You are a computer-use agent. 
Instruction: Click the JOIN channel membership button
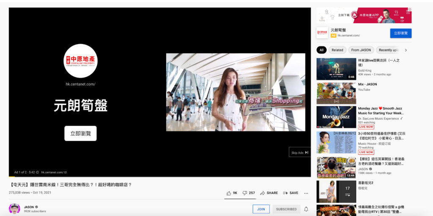tap(261, 209)
